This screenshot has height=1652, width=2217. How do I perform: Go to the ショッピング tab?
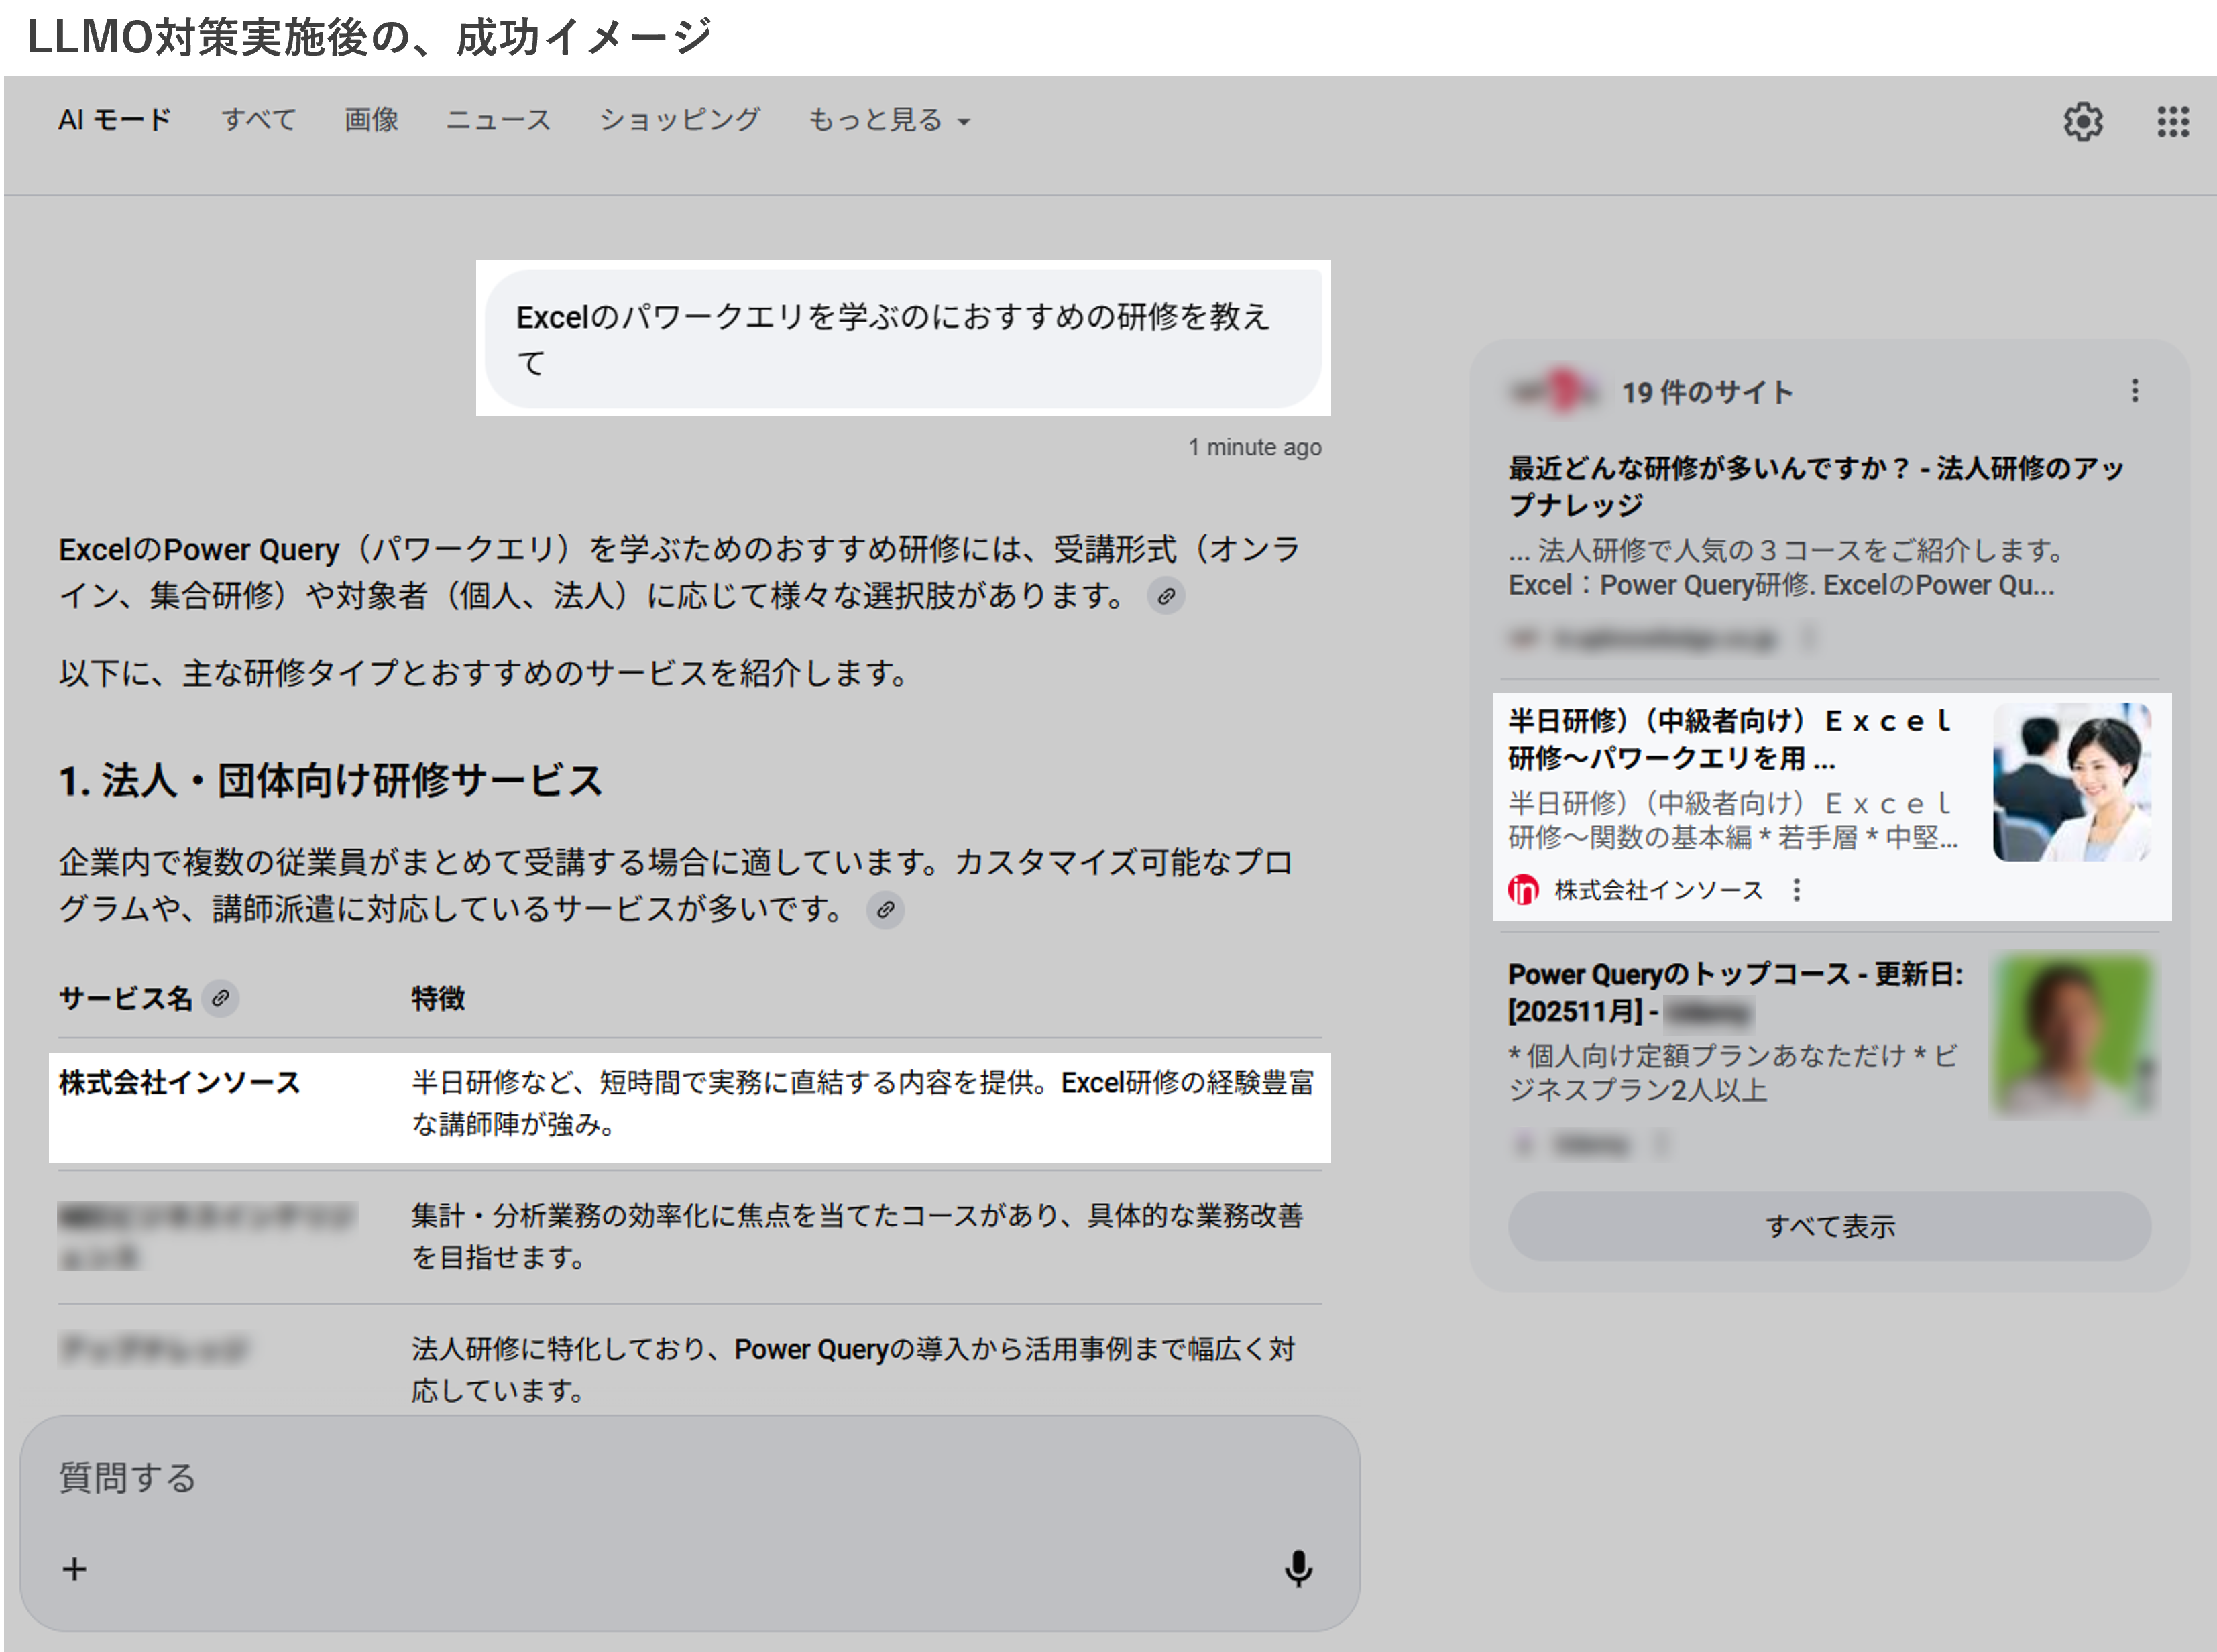coord(679,121)
